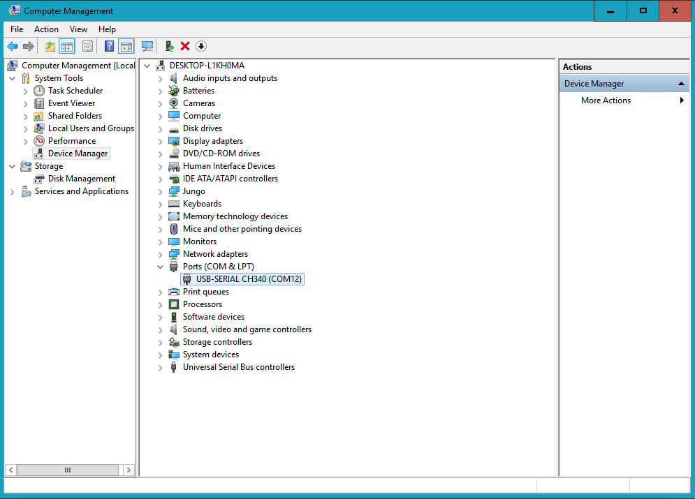
Task: Select the DVD/CD-ROM drives category
Action: [221, 154]
